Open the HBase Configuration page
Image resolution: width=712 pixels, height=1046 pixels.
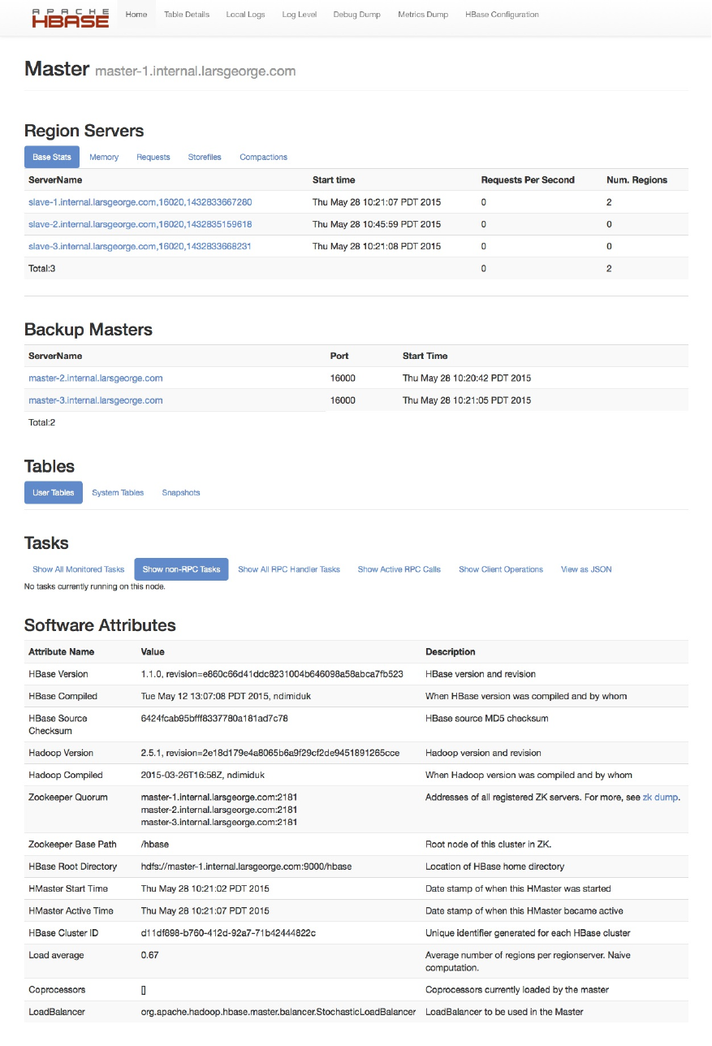point(502,15)
